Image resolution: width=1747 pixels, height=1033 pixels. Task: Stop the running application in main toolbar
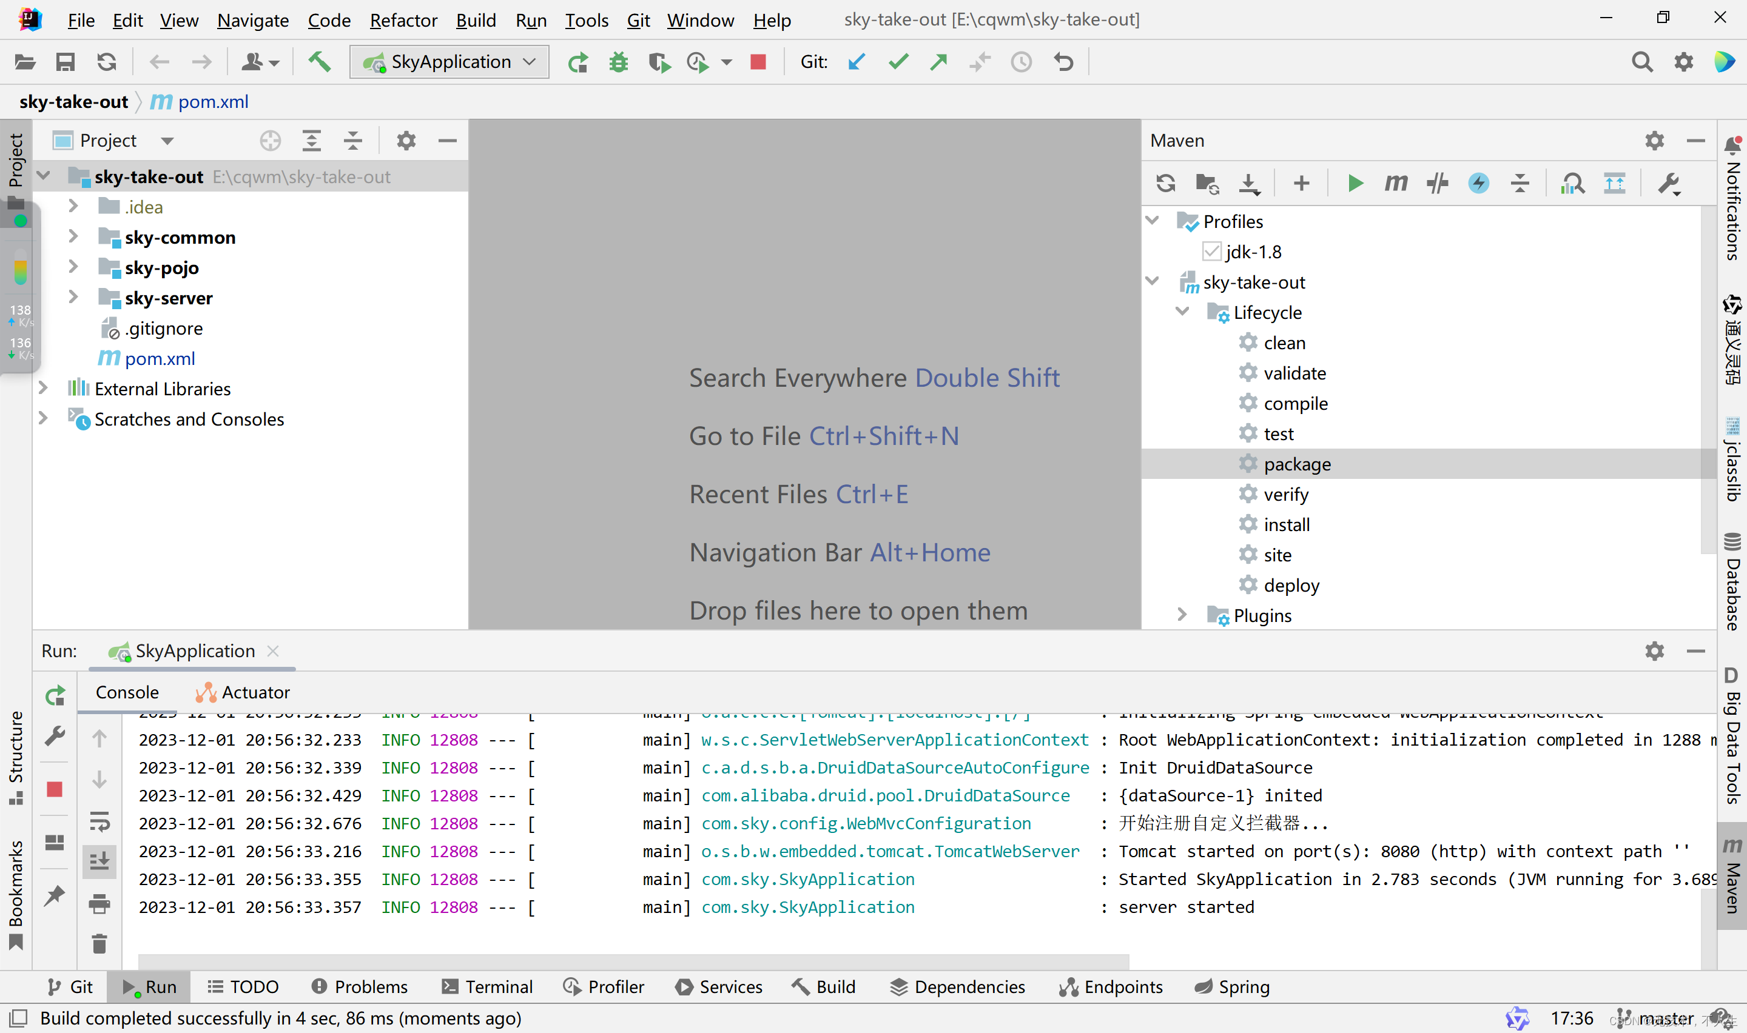coord(758,62)
